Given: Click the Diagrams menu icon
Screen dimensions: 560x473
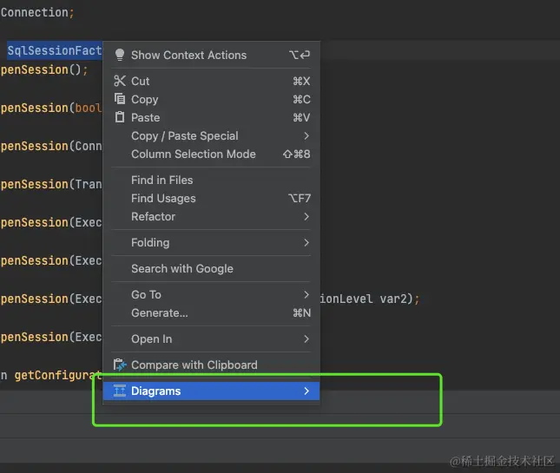Looking at the screenshot, I should pyautogui.click(x=120, y=391).
